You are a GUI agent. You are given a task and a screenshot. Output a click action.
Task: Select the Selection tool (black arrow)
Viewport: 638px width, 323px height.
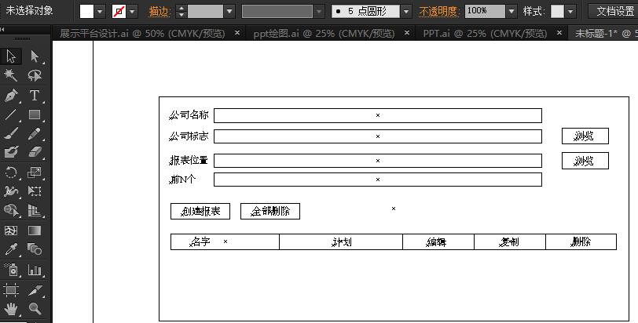(x=11, y=56)
